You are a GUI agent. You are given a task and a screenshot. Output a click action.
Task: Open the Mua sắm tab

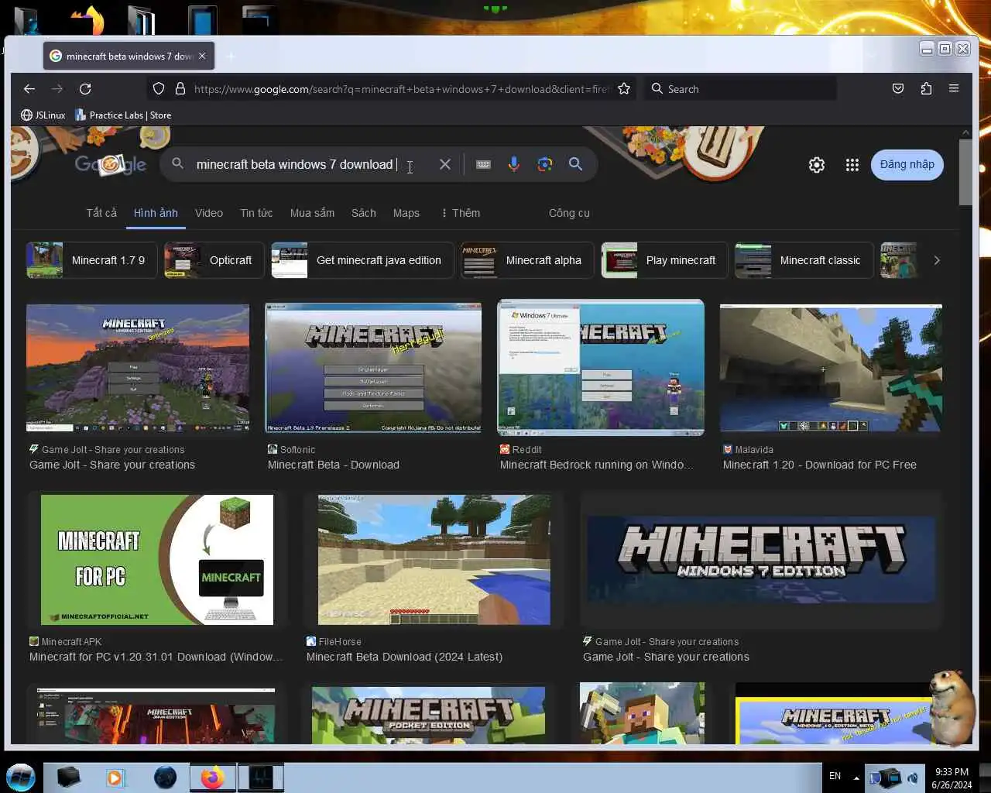(312, 213)
